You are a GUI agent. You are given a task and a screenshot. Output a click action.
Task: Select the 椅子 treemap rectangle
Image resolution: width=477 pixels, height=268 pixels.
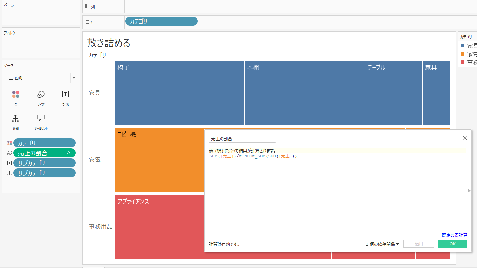click(x=180, y=93)
